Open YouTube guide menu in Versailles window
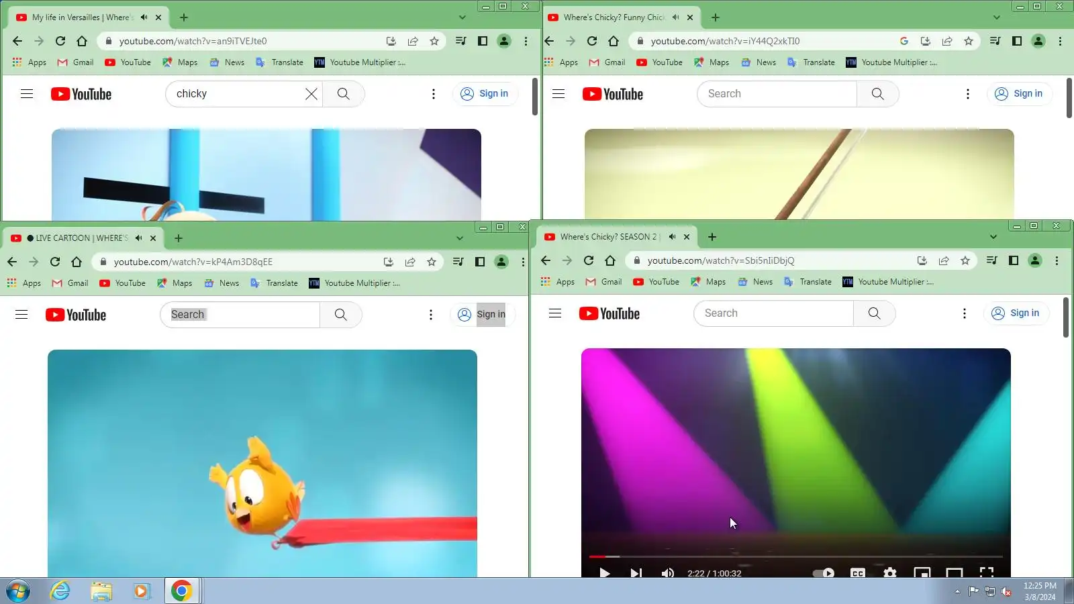Image resolution: width=1074 pixels, height=604 pixels. coord(27,94)
